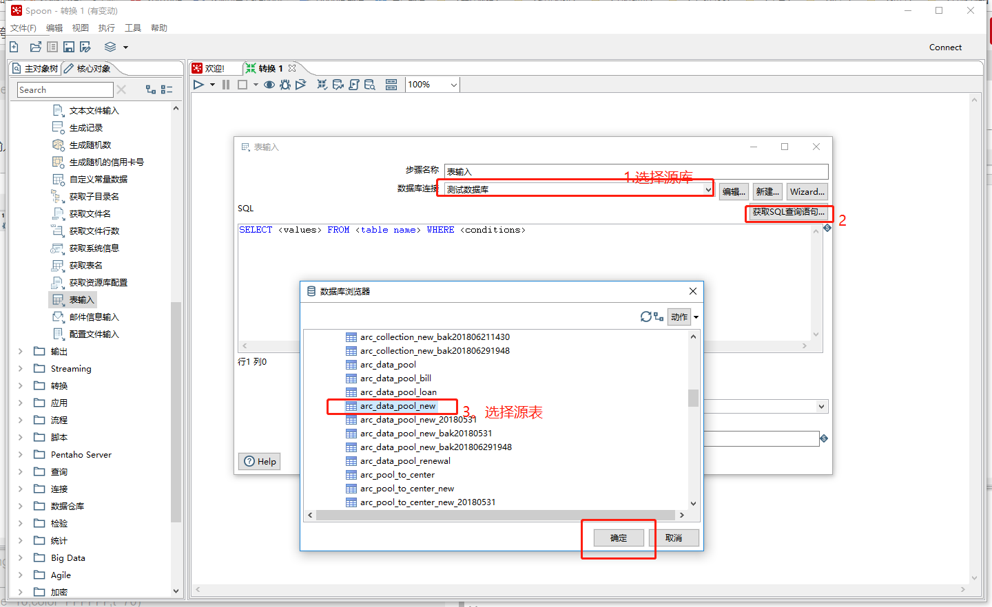Open the 帮助 menu
Image resolution: width=992 pixels, height=607 pixels.
point(159,28)
